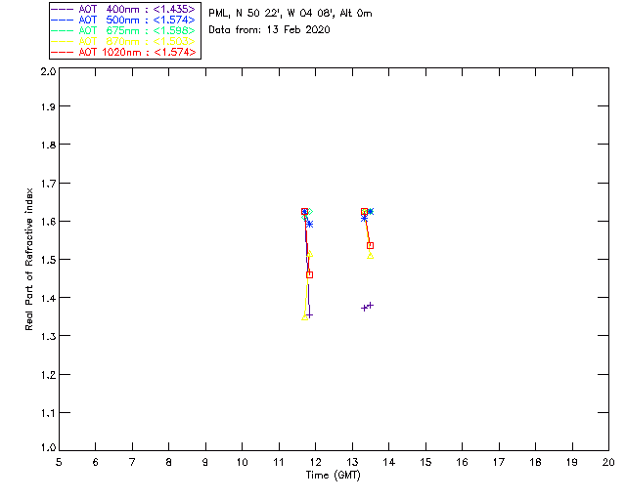Click the yellow AOT 870nm legend entry

coord(123,41)
